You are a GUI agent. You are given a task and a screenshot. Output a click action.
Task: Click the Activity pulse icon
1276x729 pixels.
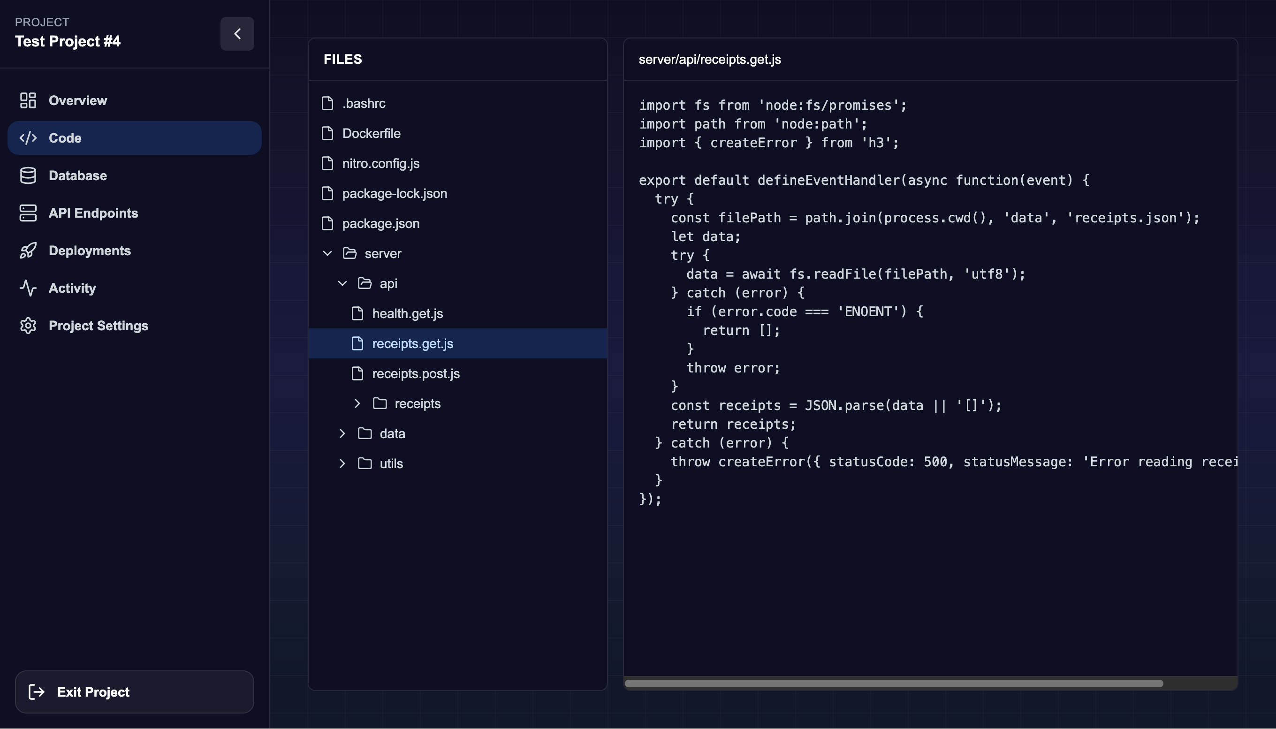[28, 288]
